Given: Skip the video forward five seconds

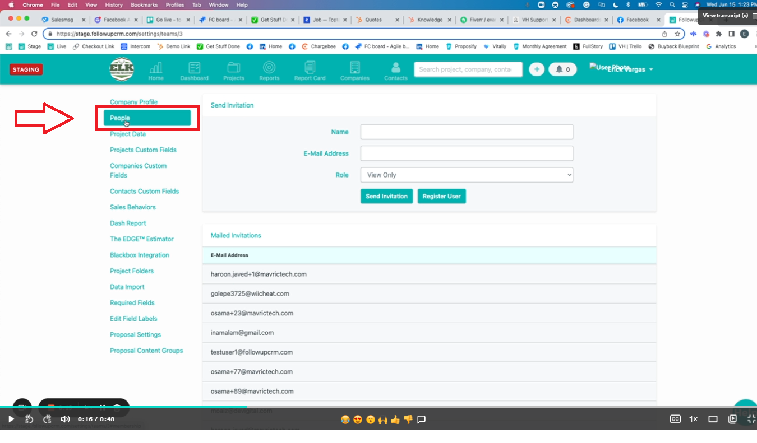Looking at the screenshot, I should [47, 419].
